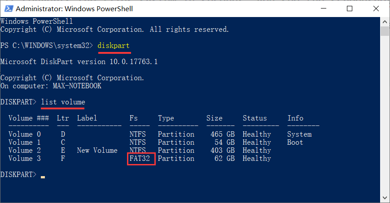
Task: Click the window title text "Administrator: Windows PowerShell"
Action: click(74, 9)
